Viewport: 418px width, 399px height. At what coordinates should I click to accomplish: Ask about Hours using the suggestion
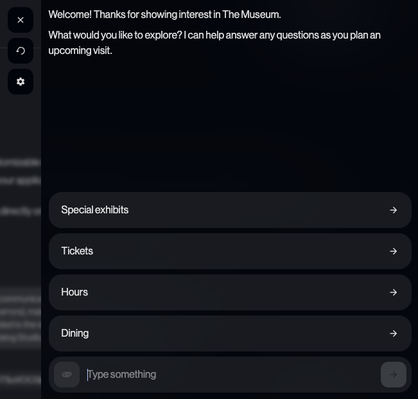(x=74, y=292)
